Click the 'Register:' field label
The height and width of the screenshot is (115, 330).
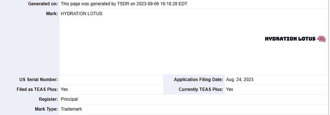coord(48,99)
